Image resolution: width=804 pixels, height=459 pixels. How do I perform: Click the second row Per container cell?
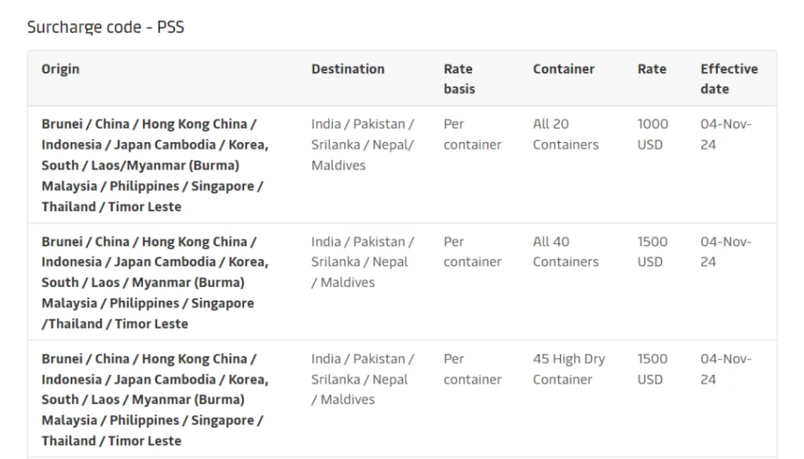[x=472, y=252]
